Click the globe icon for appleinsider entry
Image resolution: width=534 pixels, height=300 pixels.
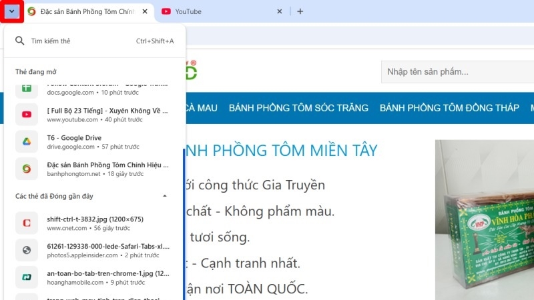[27, 251]
